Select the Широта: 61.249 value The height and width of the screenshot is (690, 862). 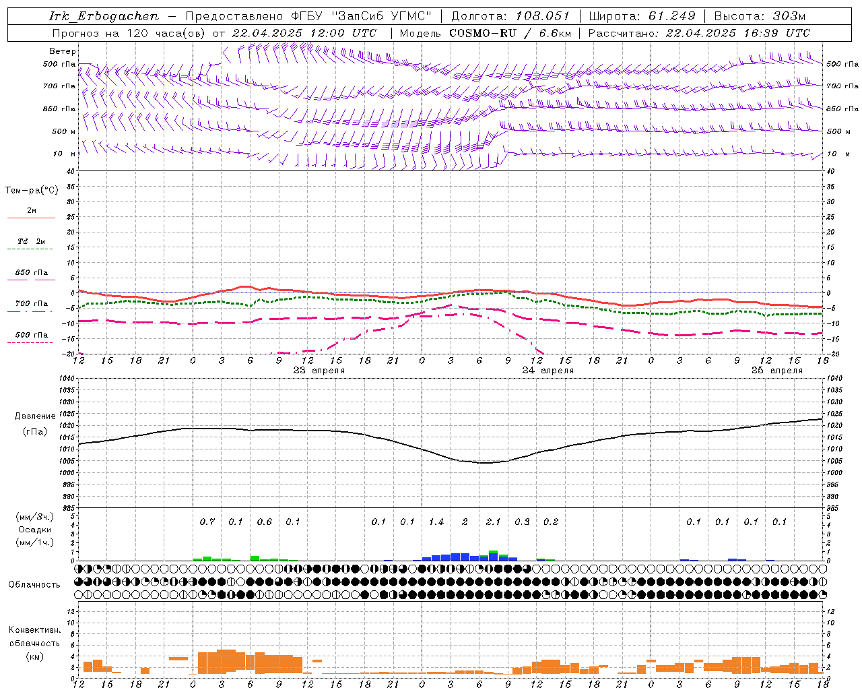642,16
